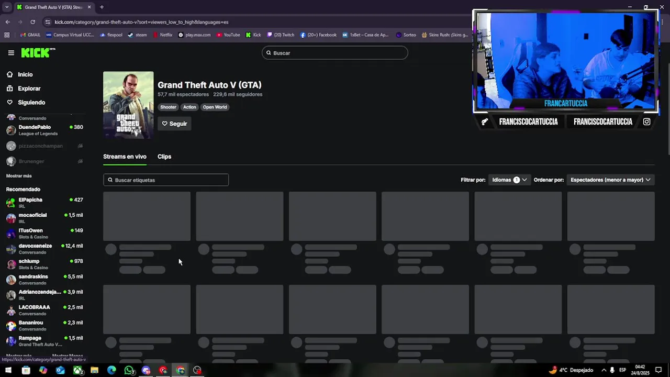Click Adrianozendeja avatar icon
The height and width of the screenshot is (377, 670).
point(11,295)
